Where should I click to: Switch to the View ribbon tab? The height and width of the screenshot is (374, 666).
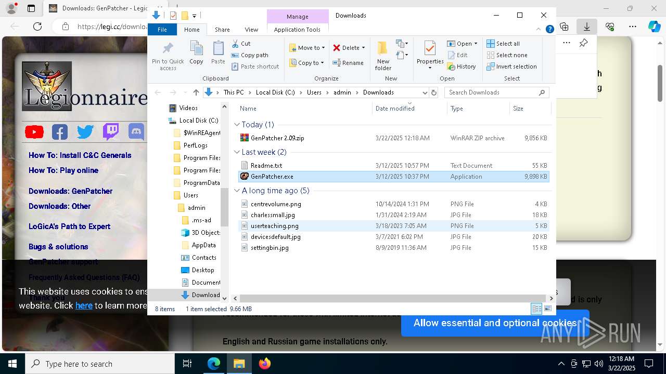coord(251,30)
